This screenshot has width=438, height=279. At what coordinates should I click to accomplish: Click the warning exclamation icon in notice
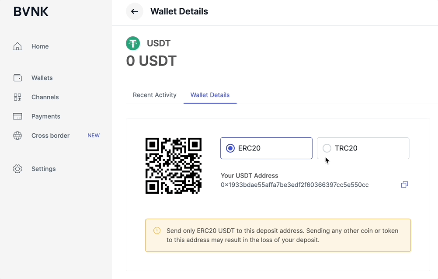pyautogui.click(x=157, y=230)
